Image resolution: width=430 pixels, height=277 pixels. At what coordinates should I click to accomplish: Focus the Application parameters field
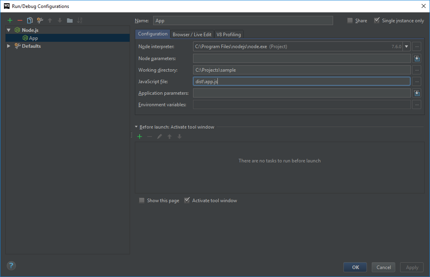302,93
